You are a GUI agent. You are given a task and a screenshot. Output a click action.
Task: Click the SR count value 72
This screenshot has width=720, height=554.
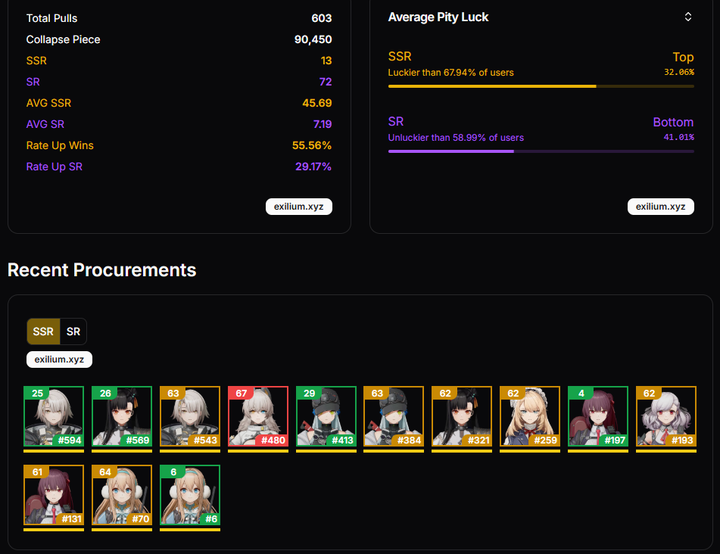[326, 82]
